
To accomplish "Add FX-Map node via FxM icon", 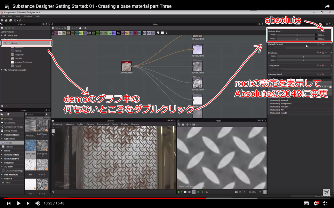I will click(x=89, y=33).
